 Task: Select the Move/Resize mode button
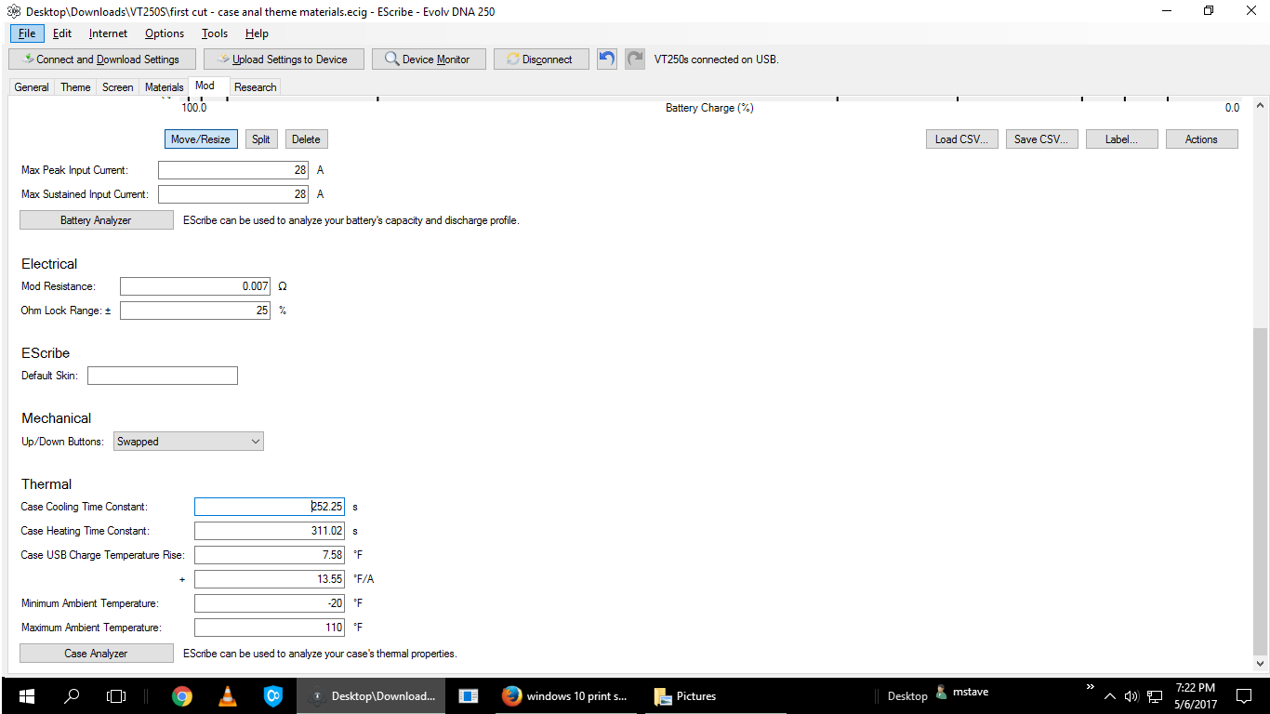tap(201, 139)
